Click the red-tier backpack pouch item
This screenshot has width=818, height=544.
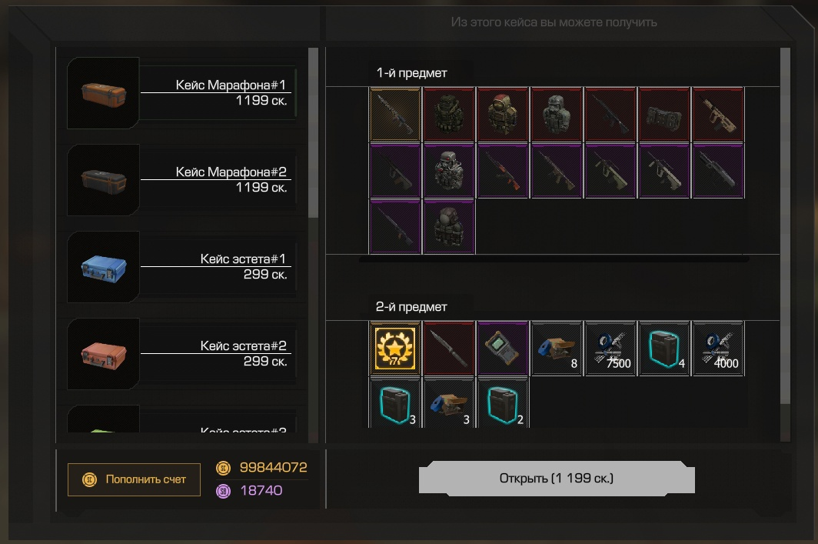tap(664, 115)
